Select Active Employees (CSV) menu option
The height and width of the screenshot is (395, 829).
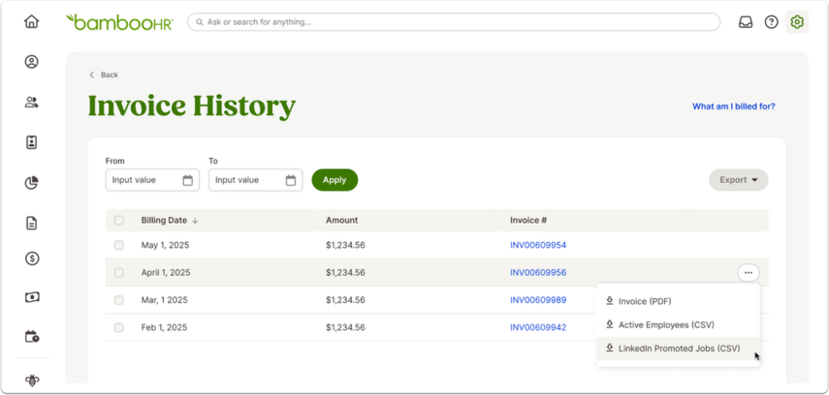tap(678, 324)
